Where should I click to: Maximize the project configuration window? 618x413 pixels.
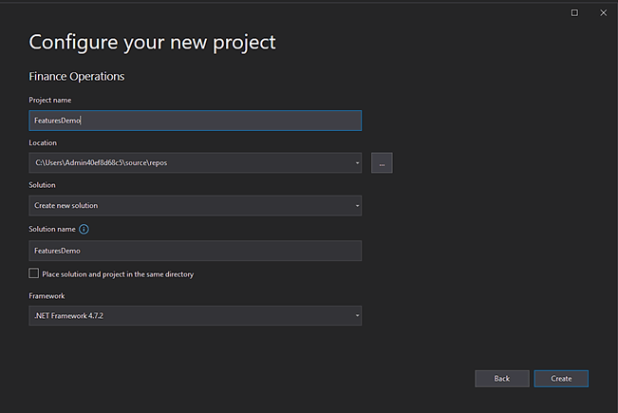(574, 12)
